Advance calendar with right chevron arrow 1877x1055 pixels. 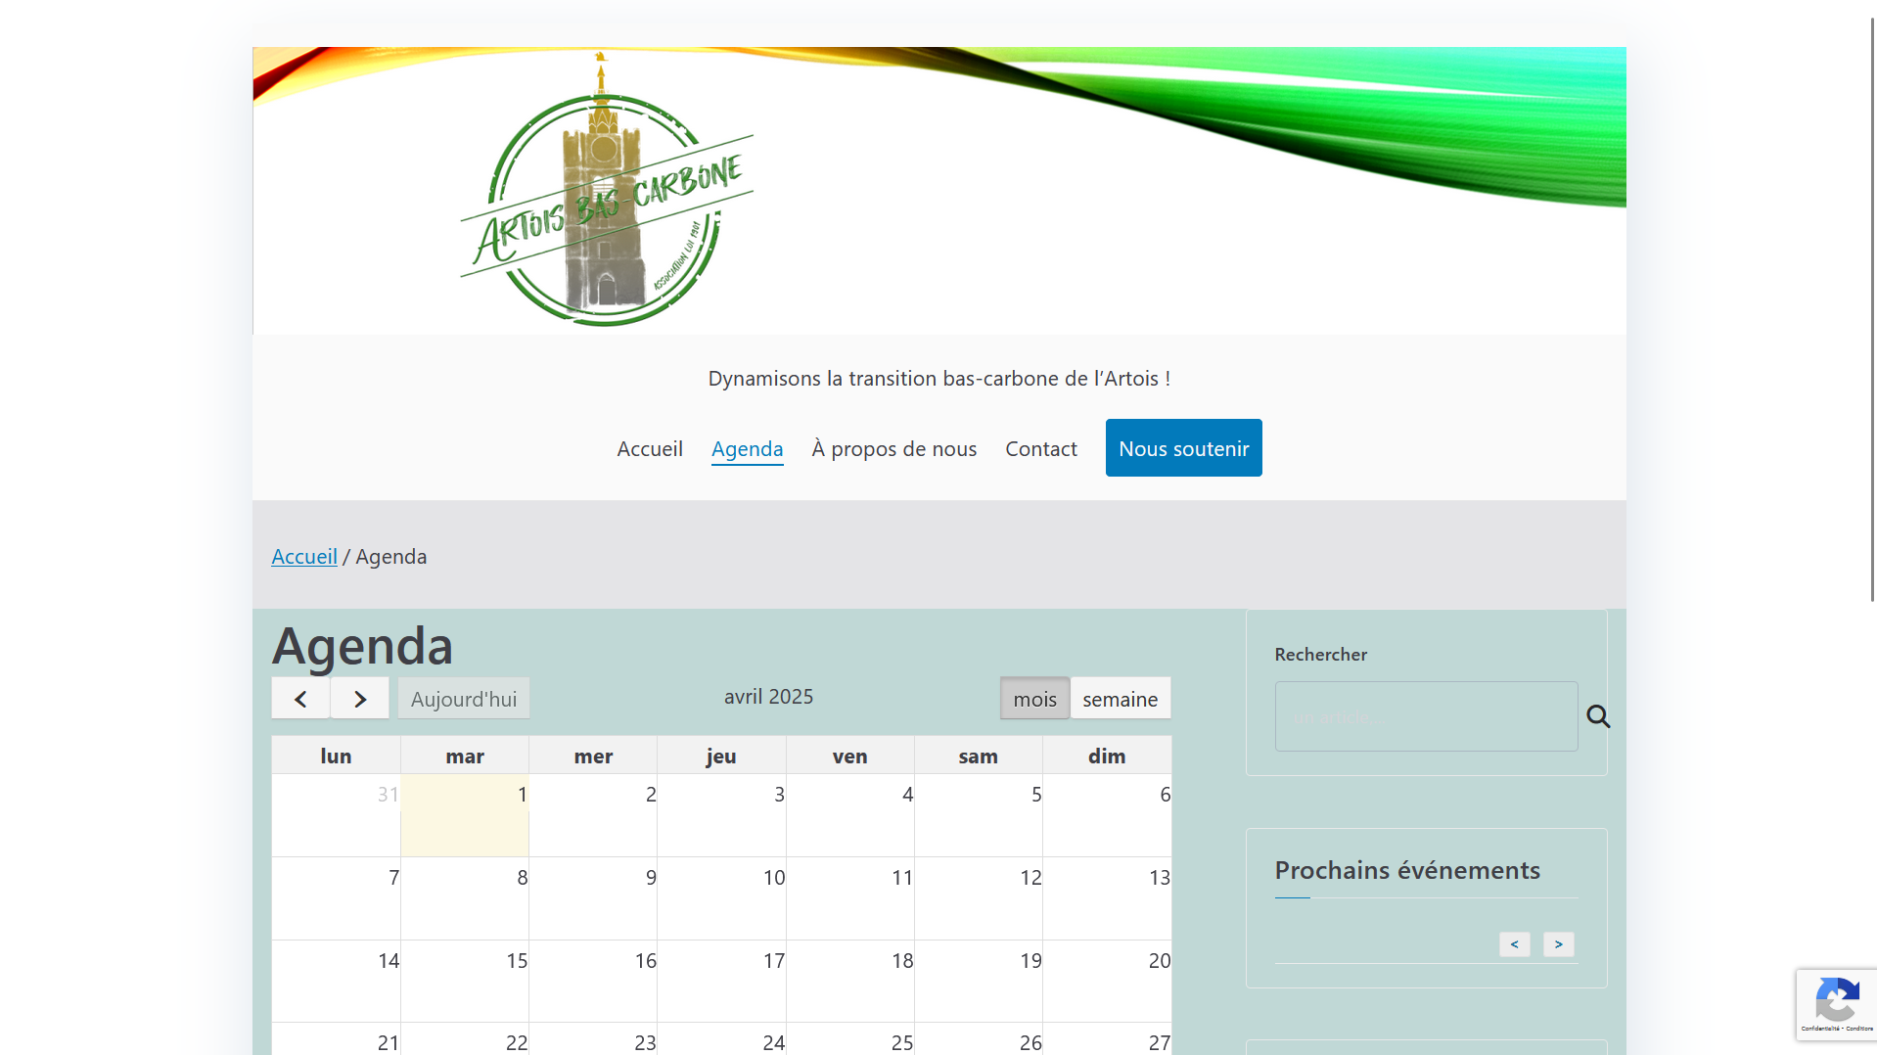click(359, 699)
